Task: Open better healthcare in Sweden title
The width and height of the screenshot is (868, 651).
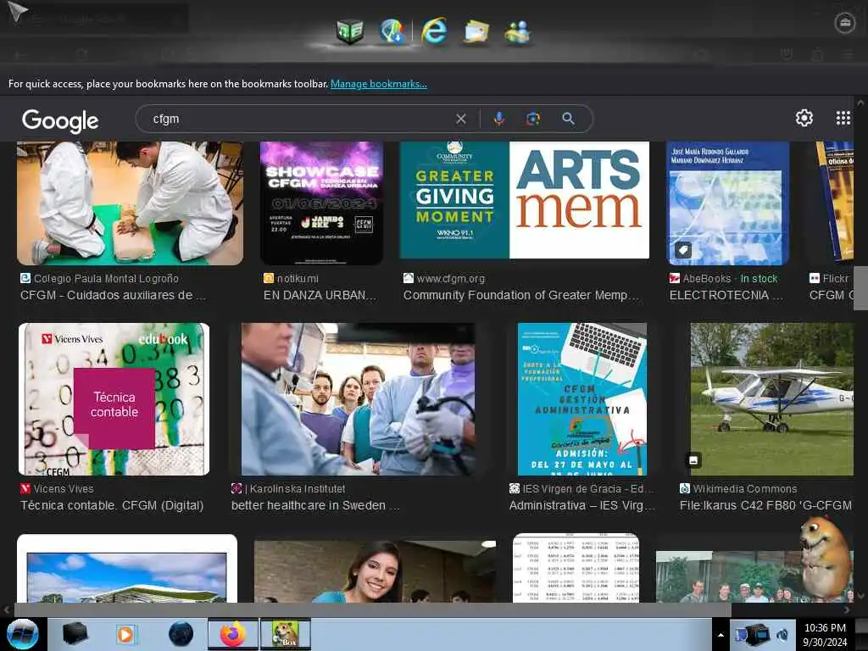Action: (x=315, y=505)
